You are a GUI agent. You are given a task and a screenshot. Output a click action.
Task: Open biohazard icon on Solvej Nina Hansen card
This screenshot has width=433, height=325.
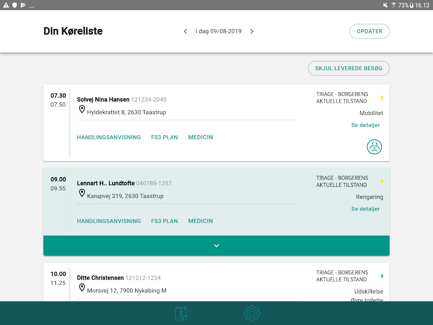[374, 147]
